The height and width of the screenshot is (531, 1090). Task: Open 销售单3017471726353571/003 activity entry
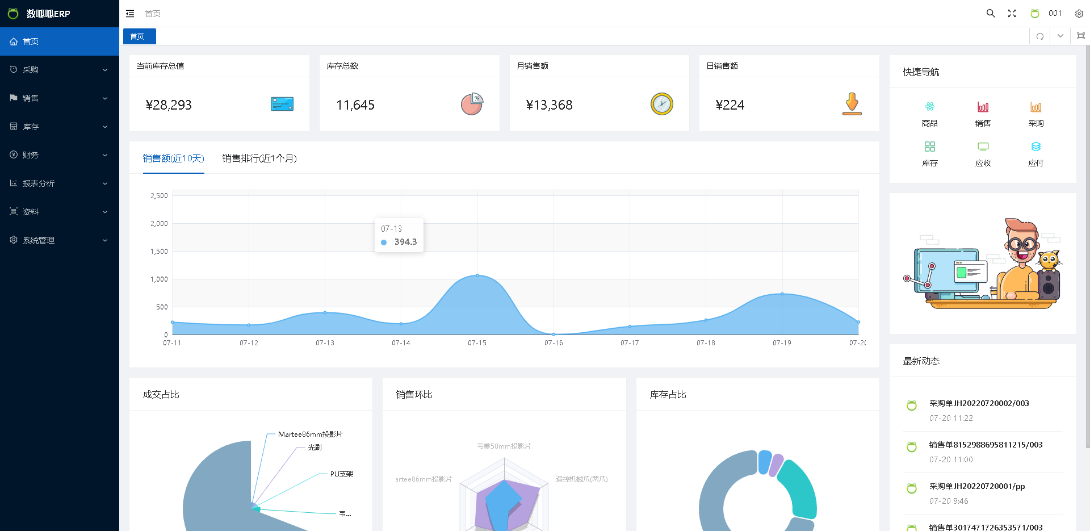click(986, 528)
